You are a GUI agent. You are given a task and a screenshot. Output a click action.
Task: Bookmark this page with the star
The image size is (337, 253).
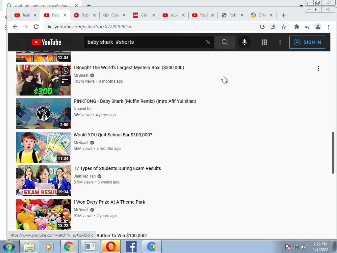pyautogui.click(x=284, y=27)
